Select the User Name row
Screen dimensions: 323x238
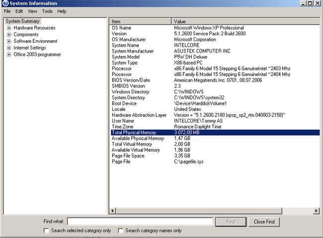[215, 121]
